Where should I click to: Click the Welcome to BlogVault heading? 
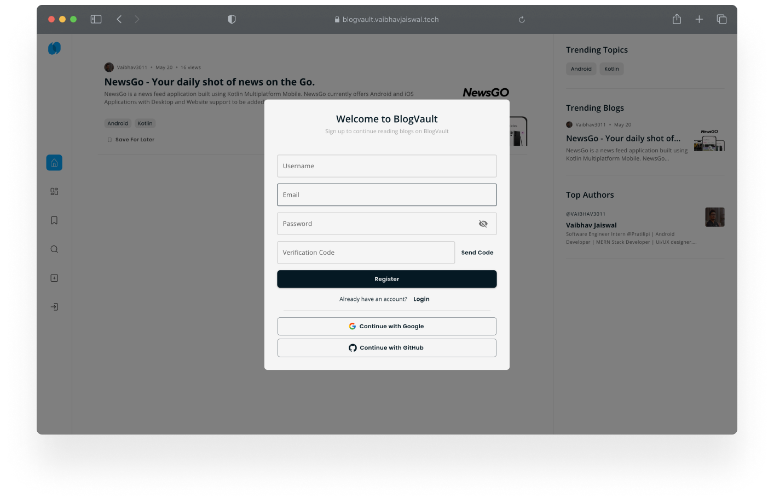click(x=387, y=119)
